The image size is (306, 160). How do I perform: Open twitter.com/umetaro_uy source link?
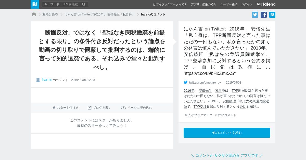click(x=205, y=83)
